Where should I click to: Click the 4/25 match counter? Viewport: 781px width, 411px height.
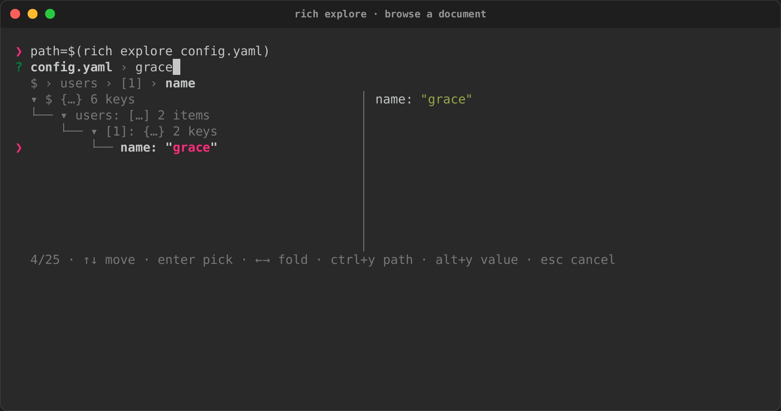coord(45,260)
